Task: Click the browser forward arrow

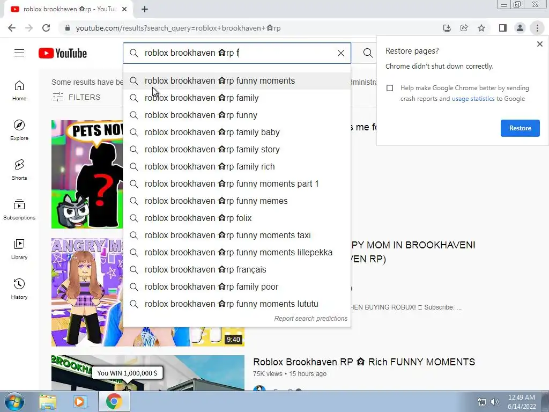Action: pos(29,28)
